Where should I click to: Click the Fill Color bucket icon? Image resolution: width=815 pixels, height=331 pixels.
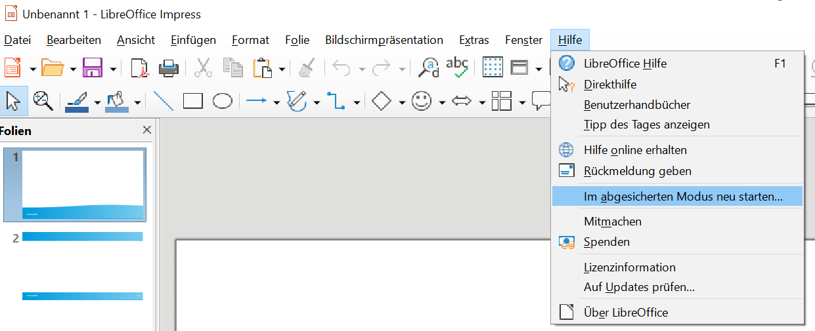coord(117,101)
